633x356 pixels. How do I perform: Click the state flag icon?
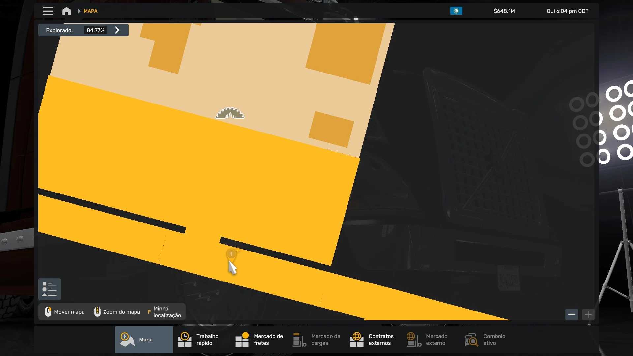coord(456,11)
